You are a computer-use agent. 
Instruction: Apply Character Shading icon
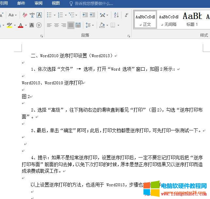[32, 25]
